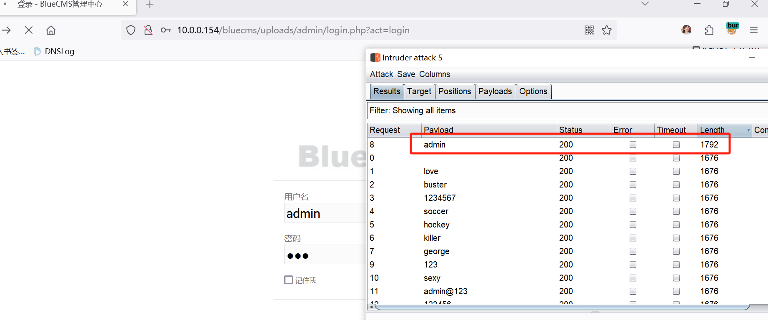
Task: Open the saved password key icon
Action: coord(166,30)
